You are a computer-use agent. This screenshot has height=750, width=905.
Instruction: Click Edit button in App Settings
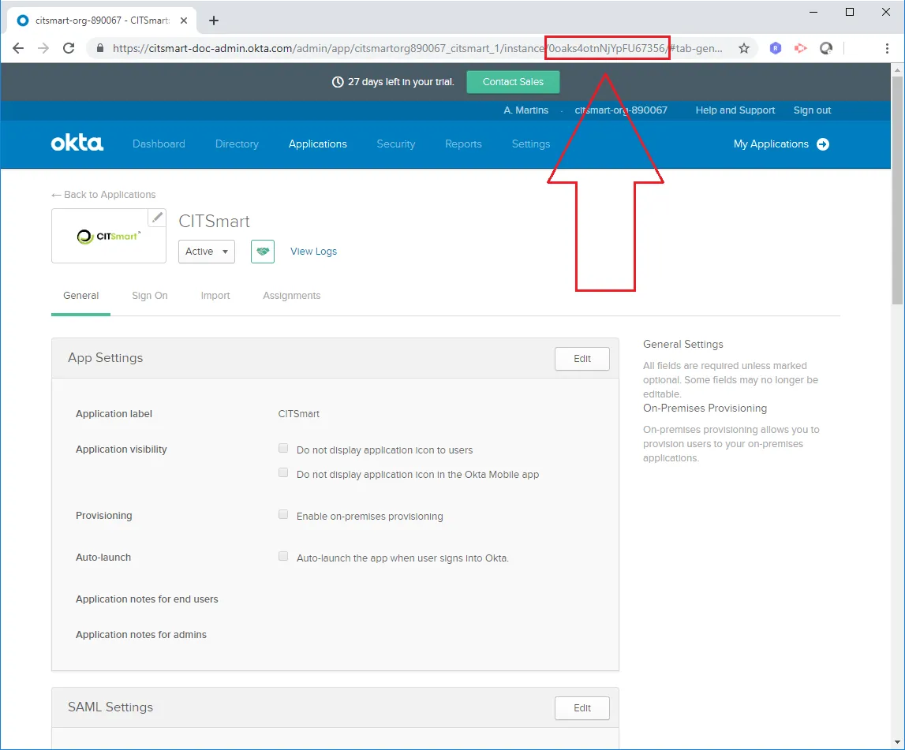pos(582,359)
